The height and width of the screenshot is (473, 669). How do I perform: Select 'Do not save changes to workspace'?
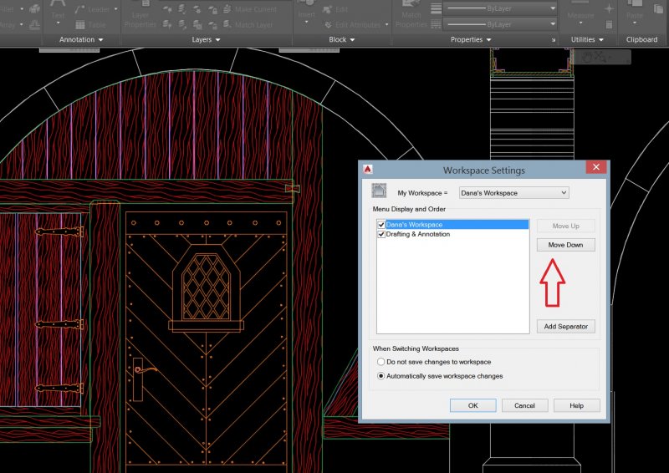381,362
